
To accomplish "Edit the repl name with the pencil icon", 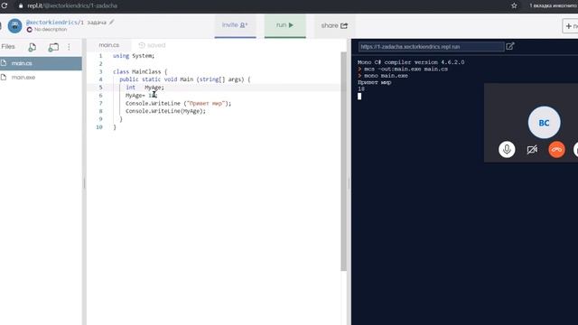I will click(112, 23).
